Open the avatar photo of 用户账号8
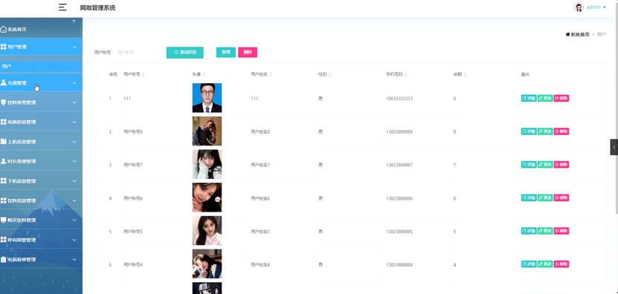The image size is (618, 294). [207, 131]
